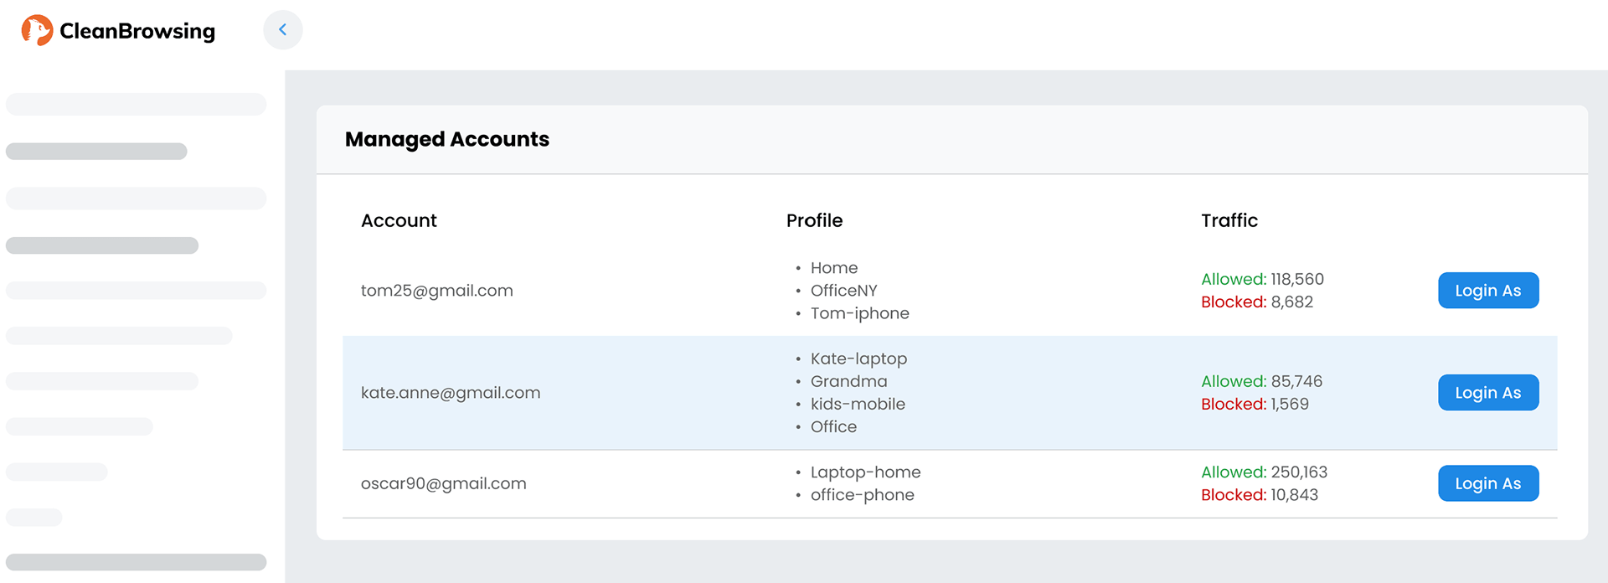Screen dimensions: 1608x583
Task: Select the kate.anne@gmail.com account row
Action: 451,393
